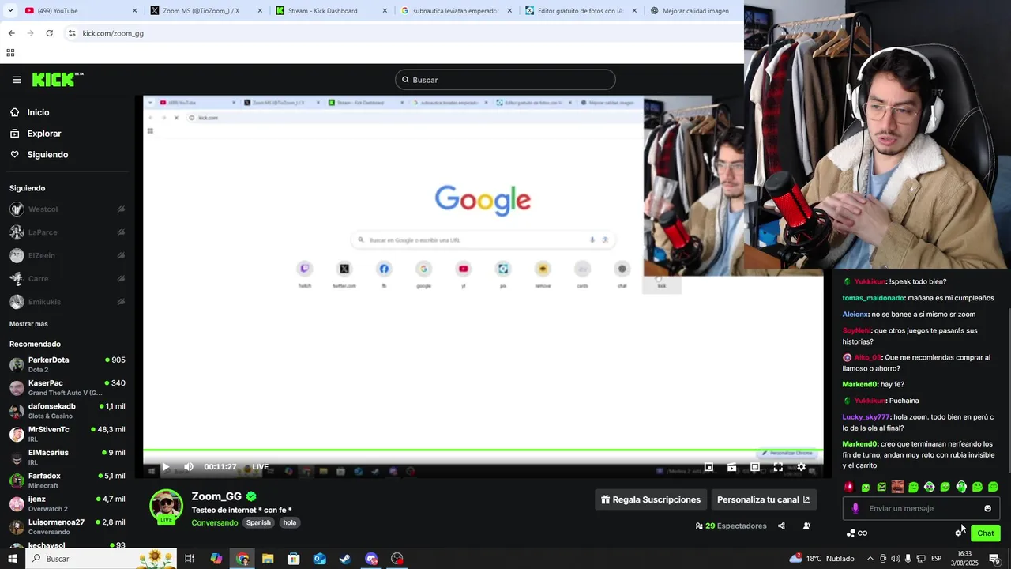Open recommended channel Farfadox

tap(67, 480)
